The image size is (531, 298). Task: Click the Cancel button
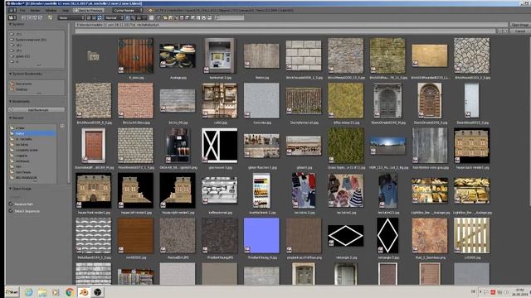pyautogui.click(x=520, y=31)
